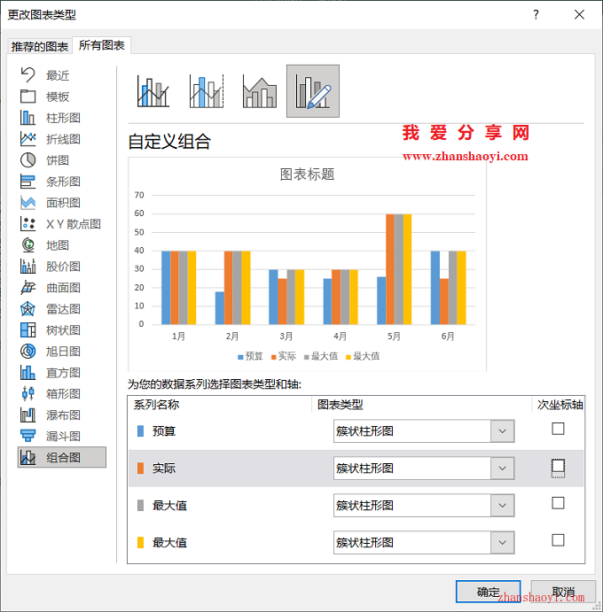Choose the Column chart (柱形图) icon
This screenshot has width=603, height=612.
click(27, 118)
